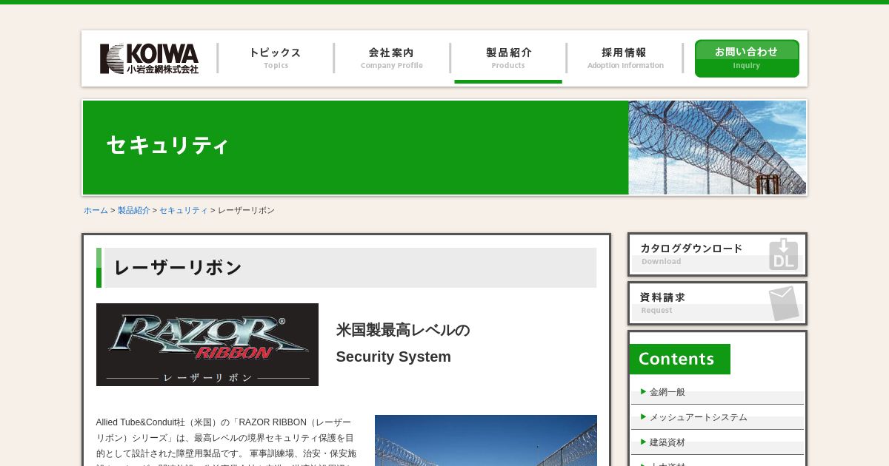Screen dimensions: 889x466
Task: Open メッシュアートシステム in Contents list
Action: tap(717, 417)
